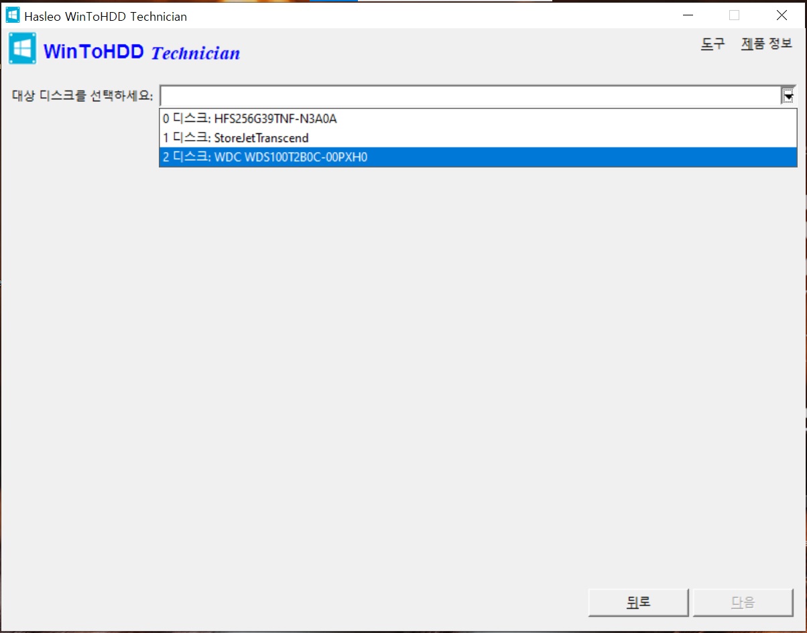The image size is (807, 633).
Task: Click the WinToHDD Windows logo icon
Action: click(x=23, y=49)
